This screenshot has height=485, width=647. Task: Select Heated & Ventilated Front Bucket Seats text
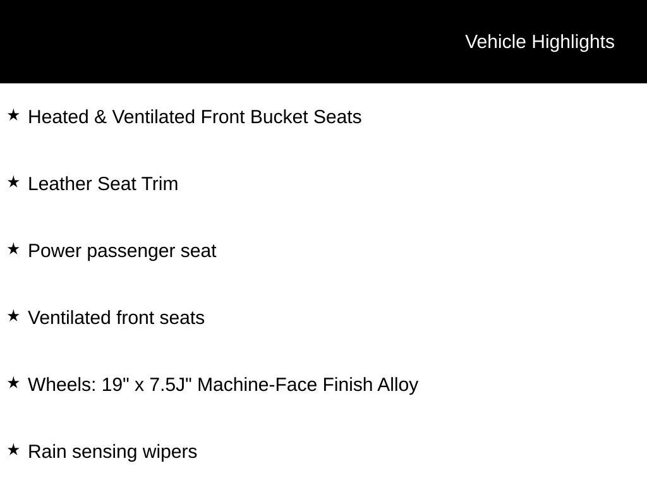(195, 117)
